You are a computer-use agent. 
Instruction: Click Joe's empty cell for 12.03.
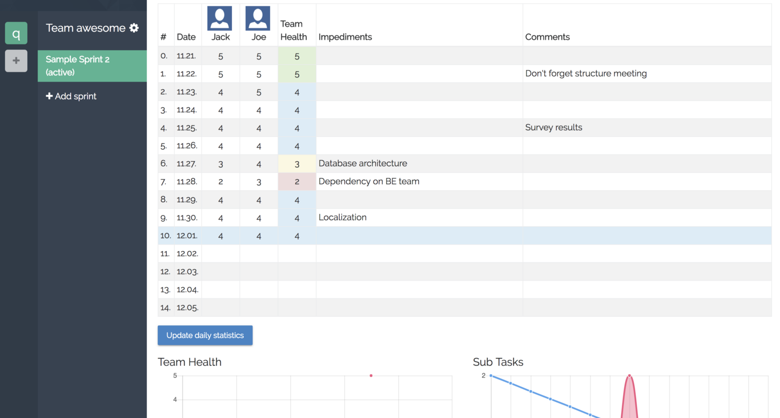click(259, 272)
